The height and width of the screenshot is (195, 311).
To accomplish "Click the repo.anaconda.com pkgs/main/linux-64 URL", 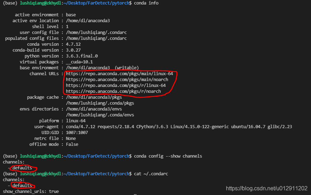I will pos(119,74).
